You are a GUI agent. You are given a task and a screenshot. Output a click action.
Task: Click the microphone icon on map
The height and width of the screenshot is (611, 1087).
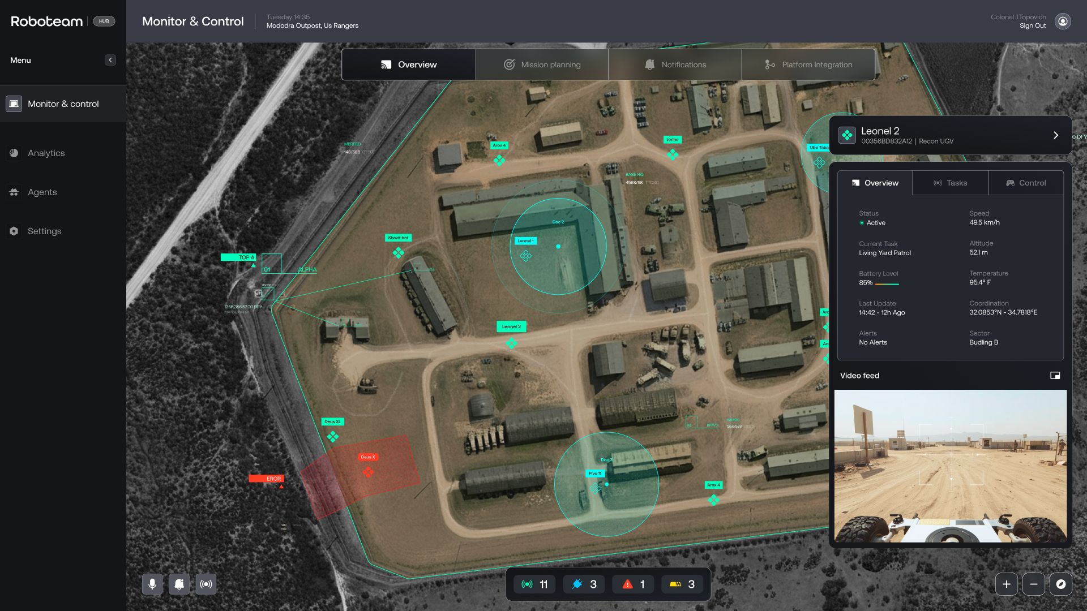152,584
